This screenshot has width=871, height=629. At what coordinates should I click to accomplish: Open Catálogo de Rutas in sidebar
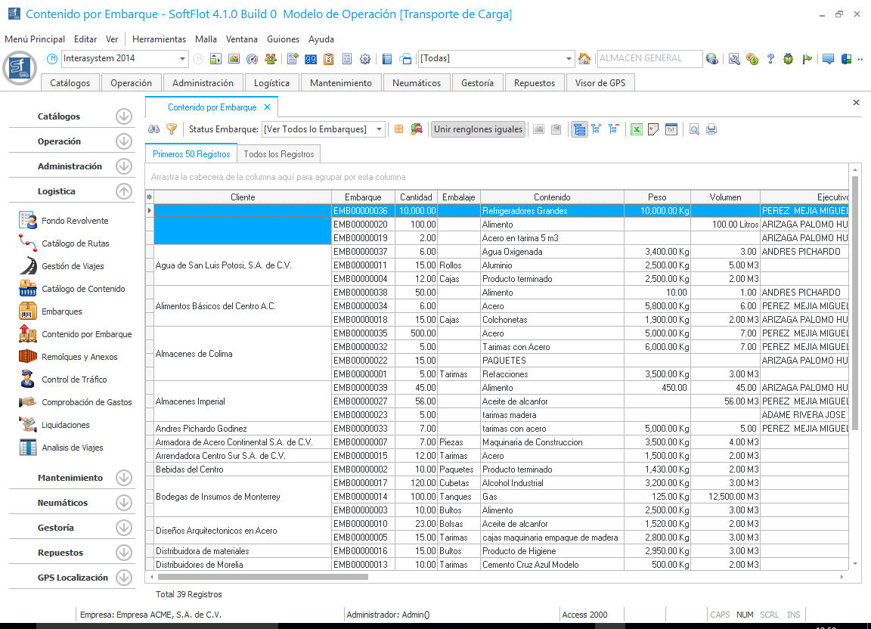[x=75, y=243]
